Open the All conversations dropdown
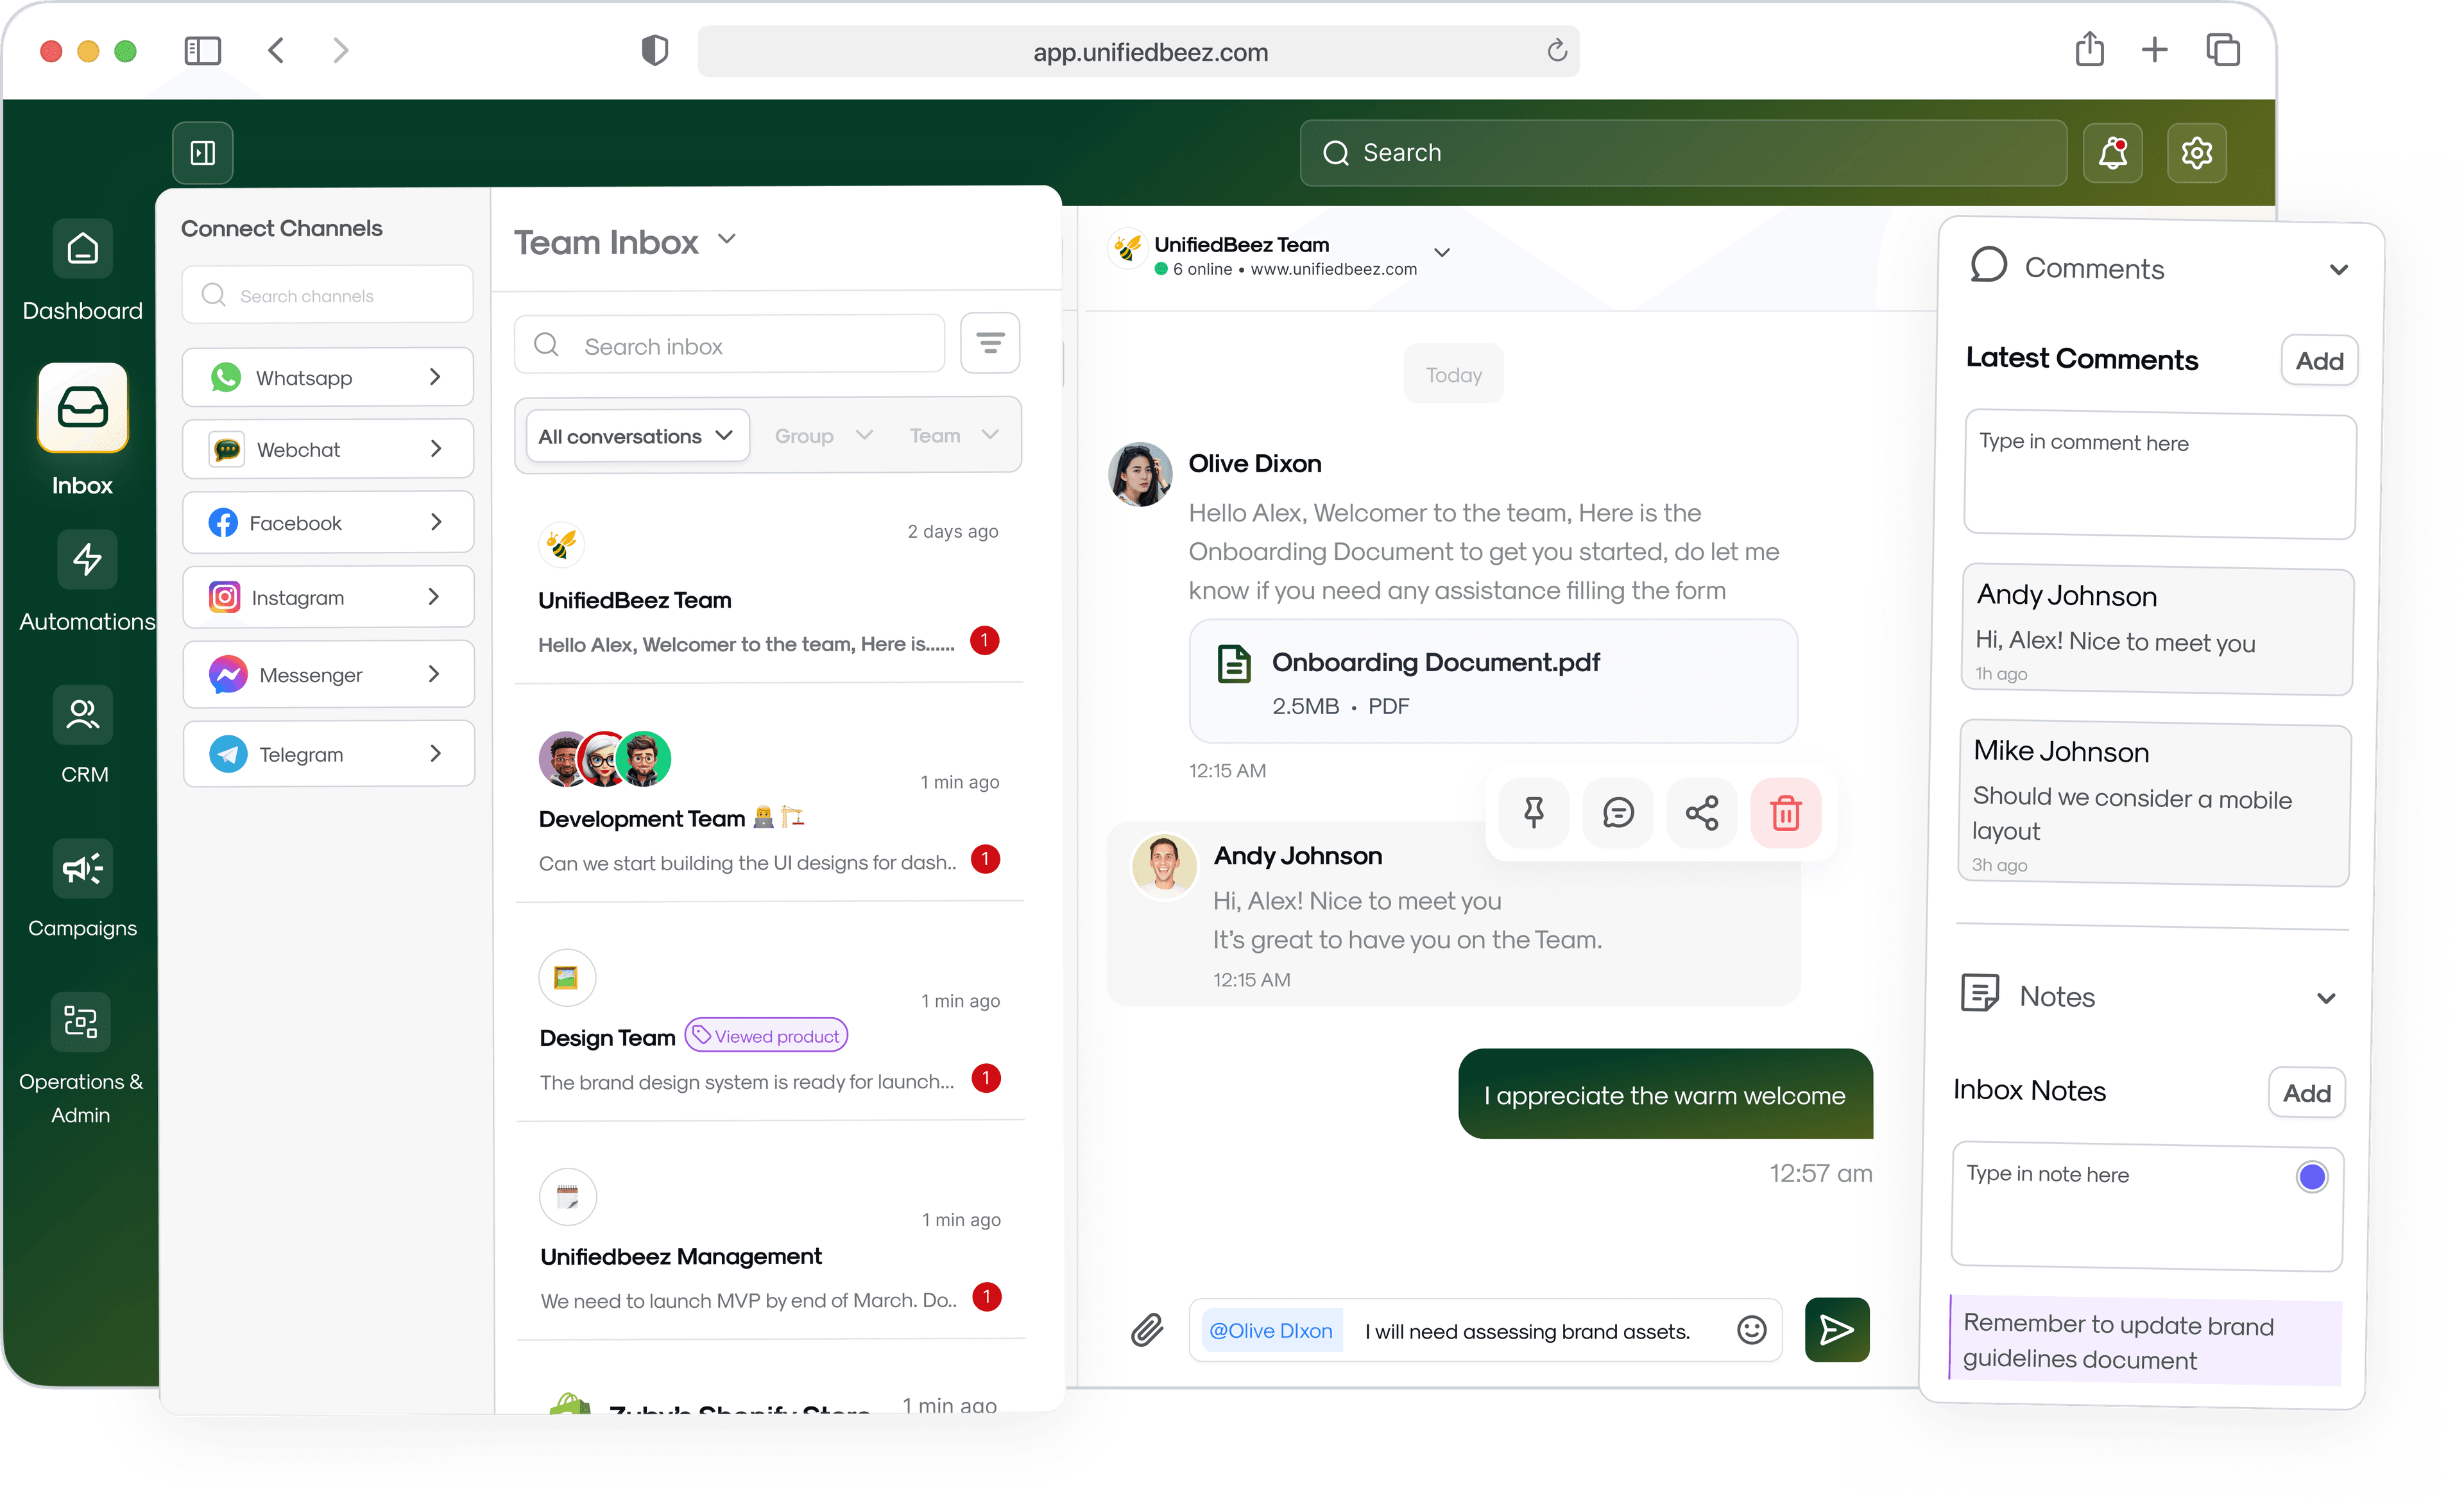 [x=636, y=435]
